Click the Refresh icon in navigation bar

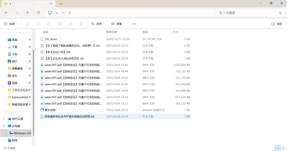[38, 13]
